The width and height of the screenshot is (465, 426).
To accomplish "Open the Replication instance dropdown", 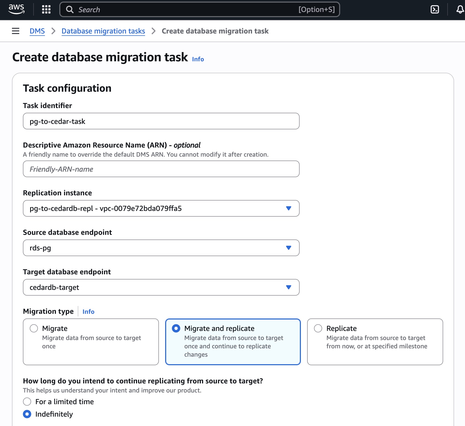I will tap(161, 208).
